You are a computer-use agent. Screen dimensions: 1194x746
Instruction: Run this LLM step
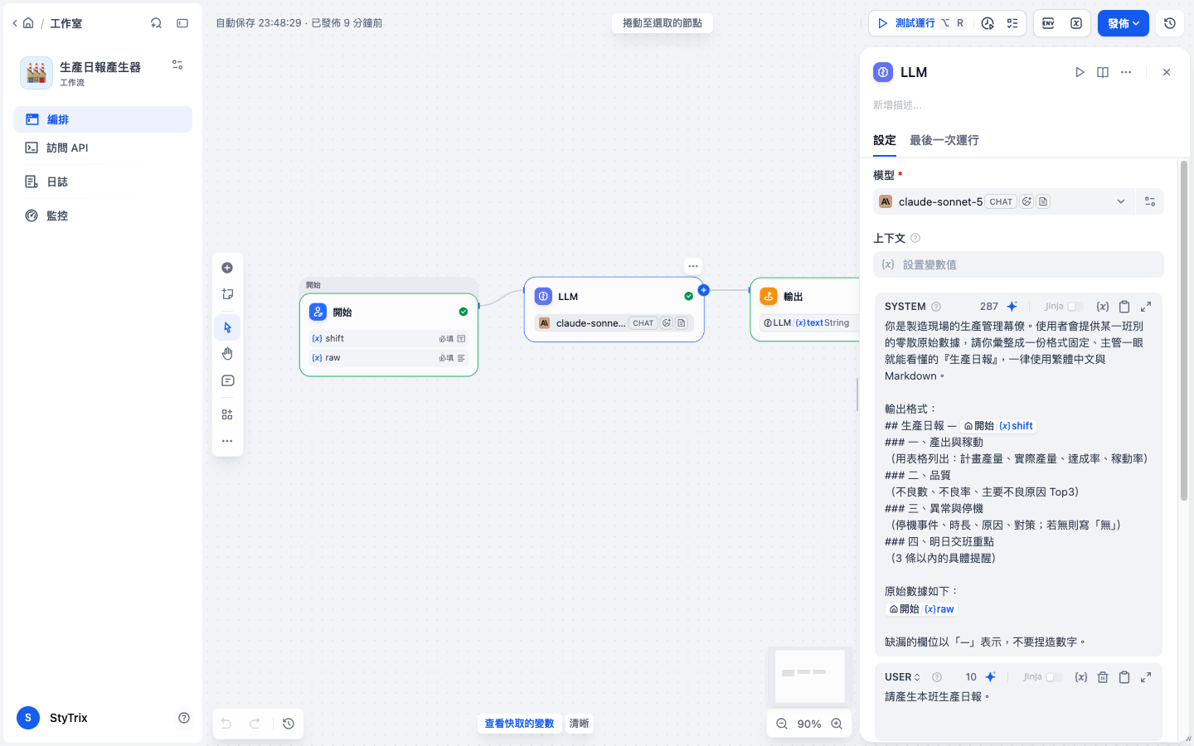click(1080, 72)
